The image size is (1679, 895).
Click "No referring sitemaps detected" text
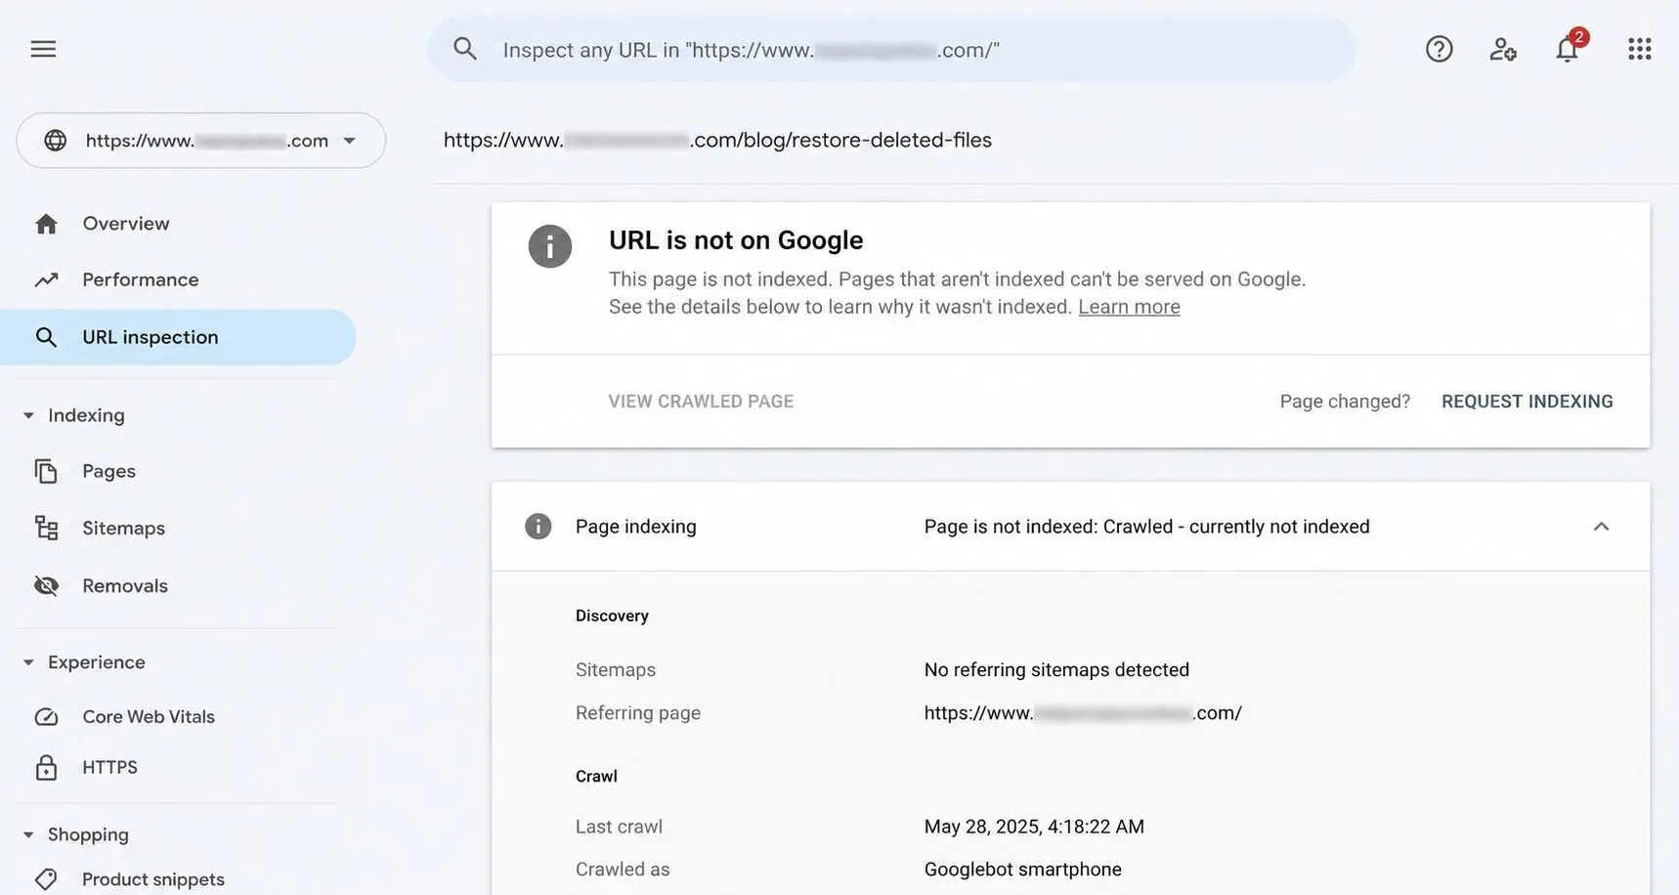coord(1056,670)
